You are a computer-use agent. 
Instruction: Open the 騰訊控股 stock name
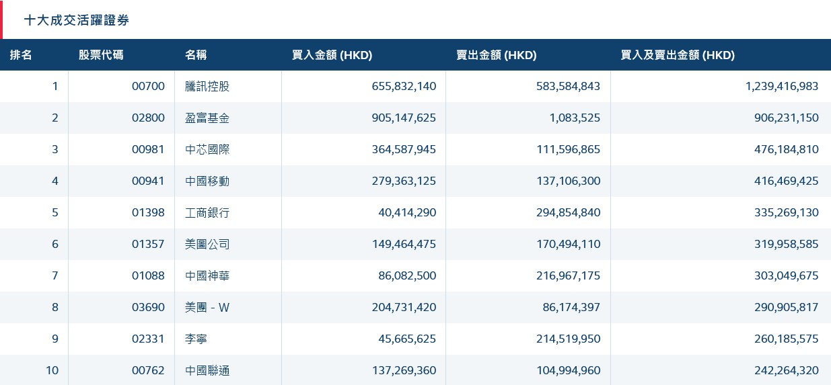207,86
